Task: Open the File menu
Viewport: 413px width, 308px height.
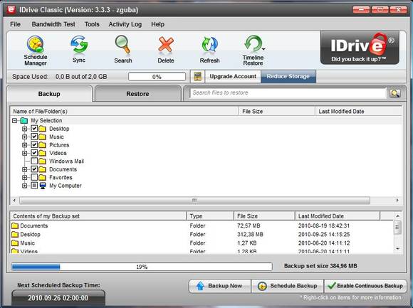Action: click(15, 24)
